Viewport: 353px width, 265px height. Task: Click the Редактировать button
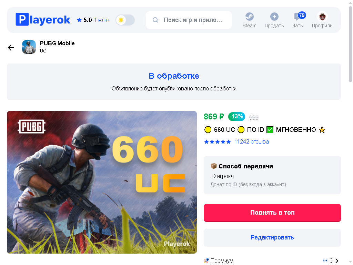click(272, 237)
